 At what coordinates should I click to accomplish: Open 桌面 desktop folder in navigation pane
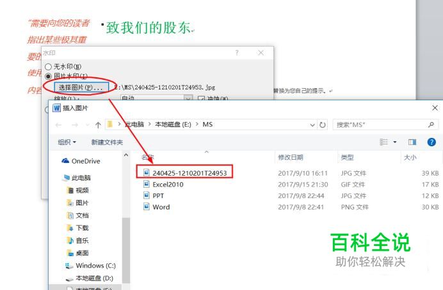(x=77, y=253)
